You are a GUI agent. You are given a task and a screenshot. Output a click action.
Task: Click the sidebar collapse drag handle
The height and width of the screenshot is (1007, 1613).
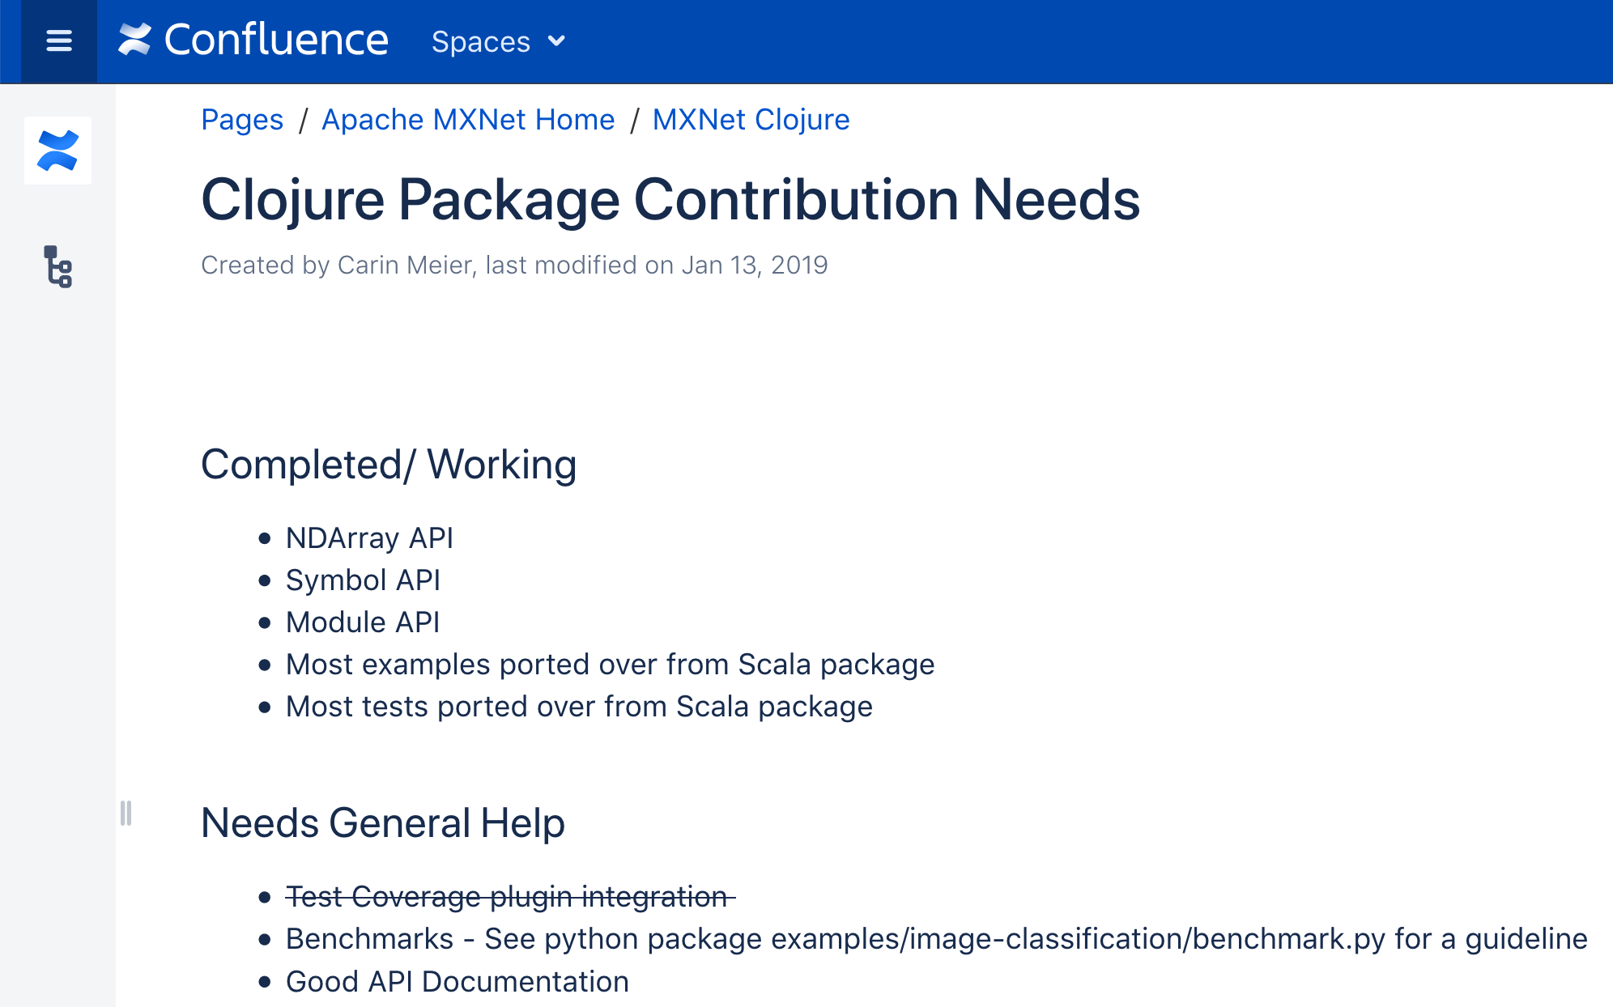(126, 813)
